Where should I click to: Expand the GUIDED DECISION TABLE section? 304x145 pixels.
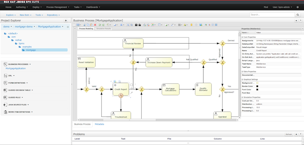pos(21,90)
